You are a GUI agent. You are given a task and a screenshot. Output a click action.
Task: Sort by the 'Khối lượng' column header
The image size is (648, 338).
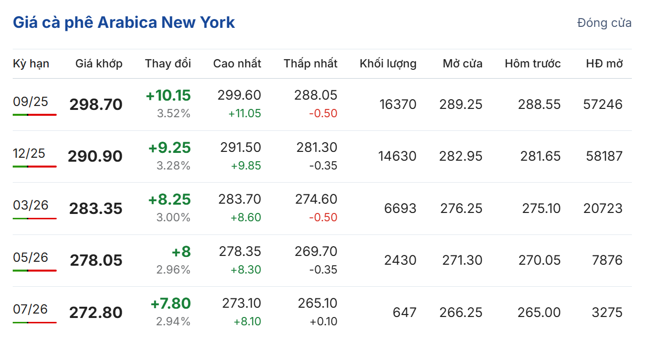click(x=388, y=63)
